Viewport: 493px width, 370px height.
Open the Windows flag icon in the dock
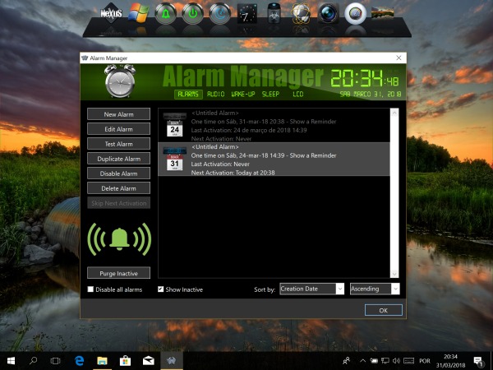coord(140,14)
